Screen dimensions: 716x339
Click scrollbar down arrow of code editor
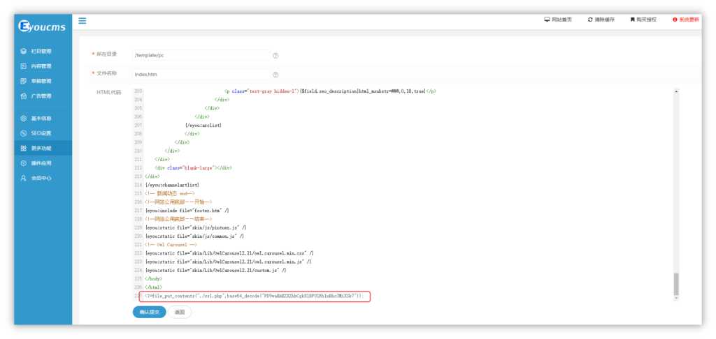pos(676,298)
